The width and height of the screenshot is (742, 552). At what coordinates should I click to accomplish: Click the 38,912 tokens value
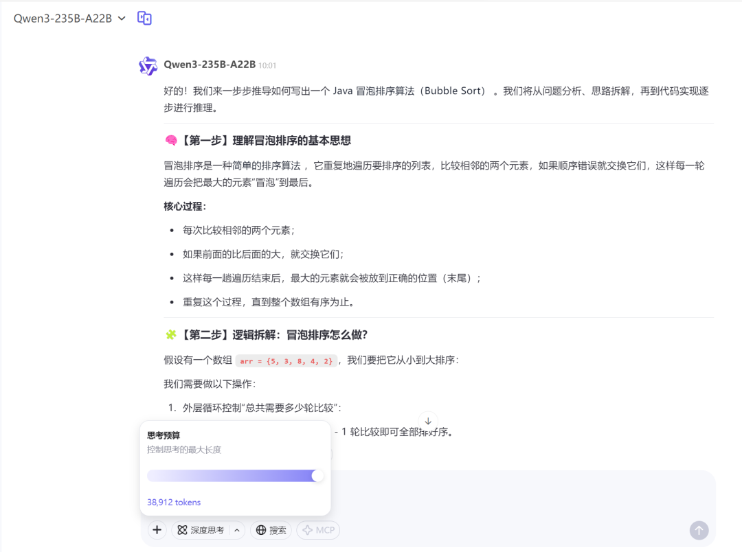174,503
